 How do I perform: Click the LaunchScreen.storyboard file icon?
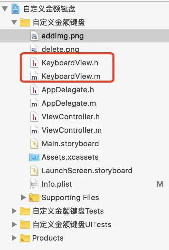point(34,170)
